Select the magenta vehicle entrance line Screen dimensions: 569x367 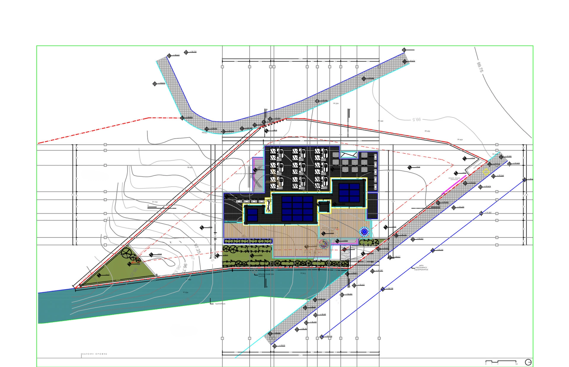point(454,185)
